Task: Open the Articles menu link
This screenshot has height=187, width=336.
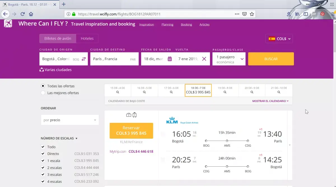Action: [x=204, y=25]
